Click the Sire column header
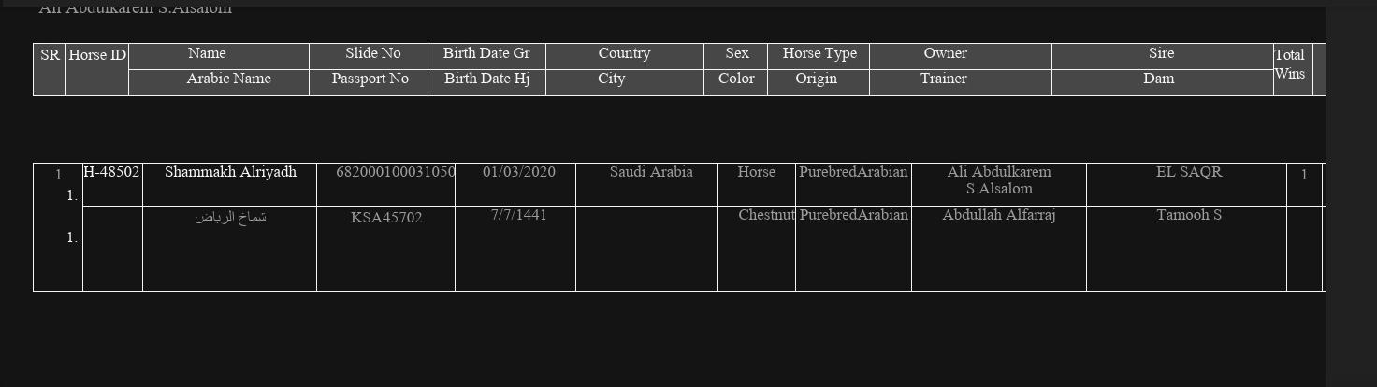This screenshot has height=387, width=1377. 1161,54
